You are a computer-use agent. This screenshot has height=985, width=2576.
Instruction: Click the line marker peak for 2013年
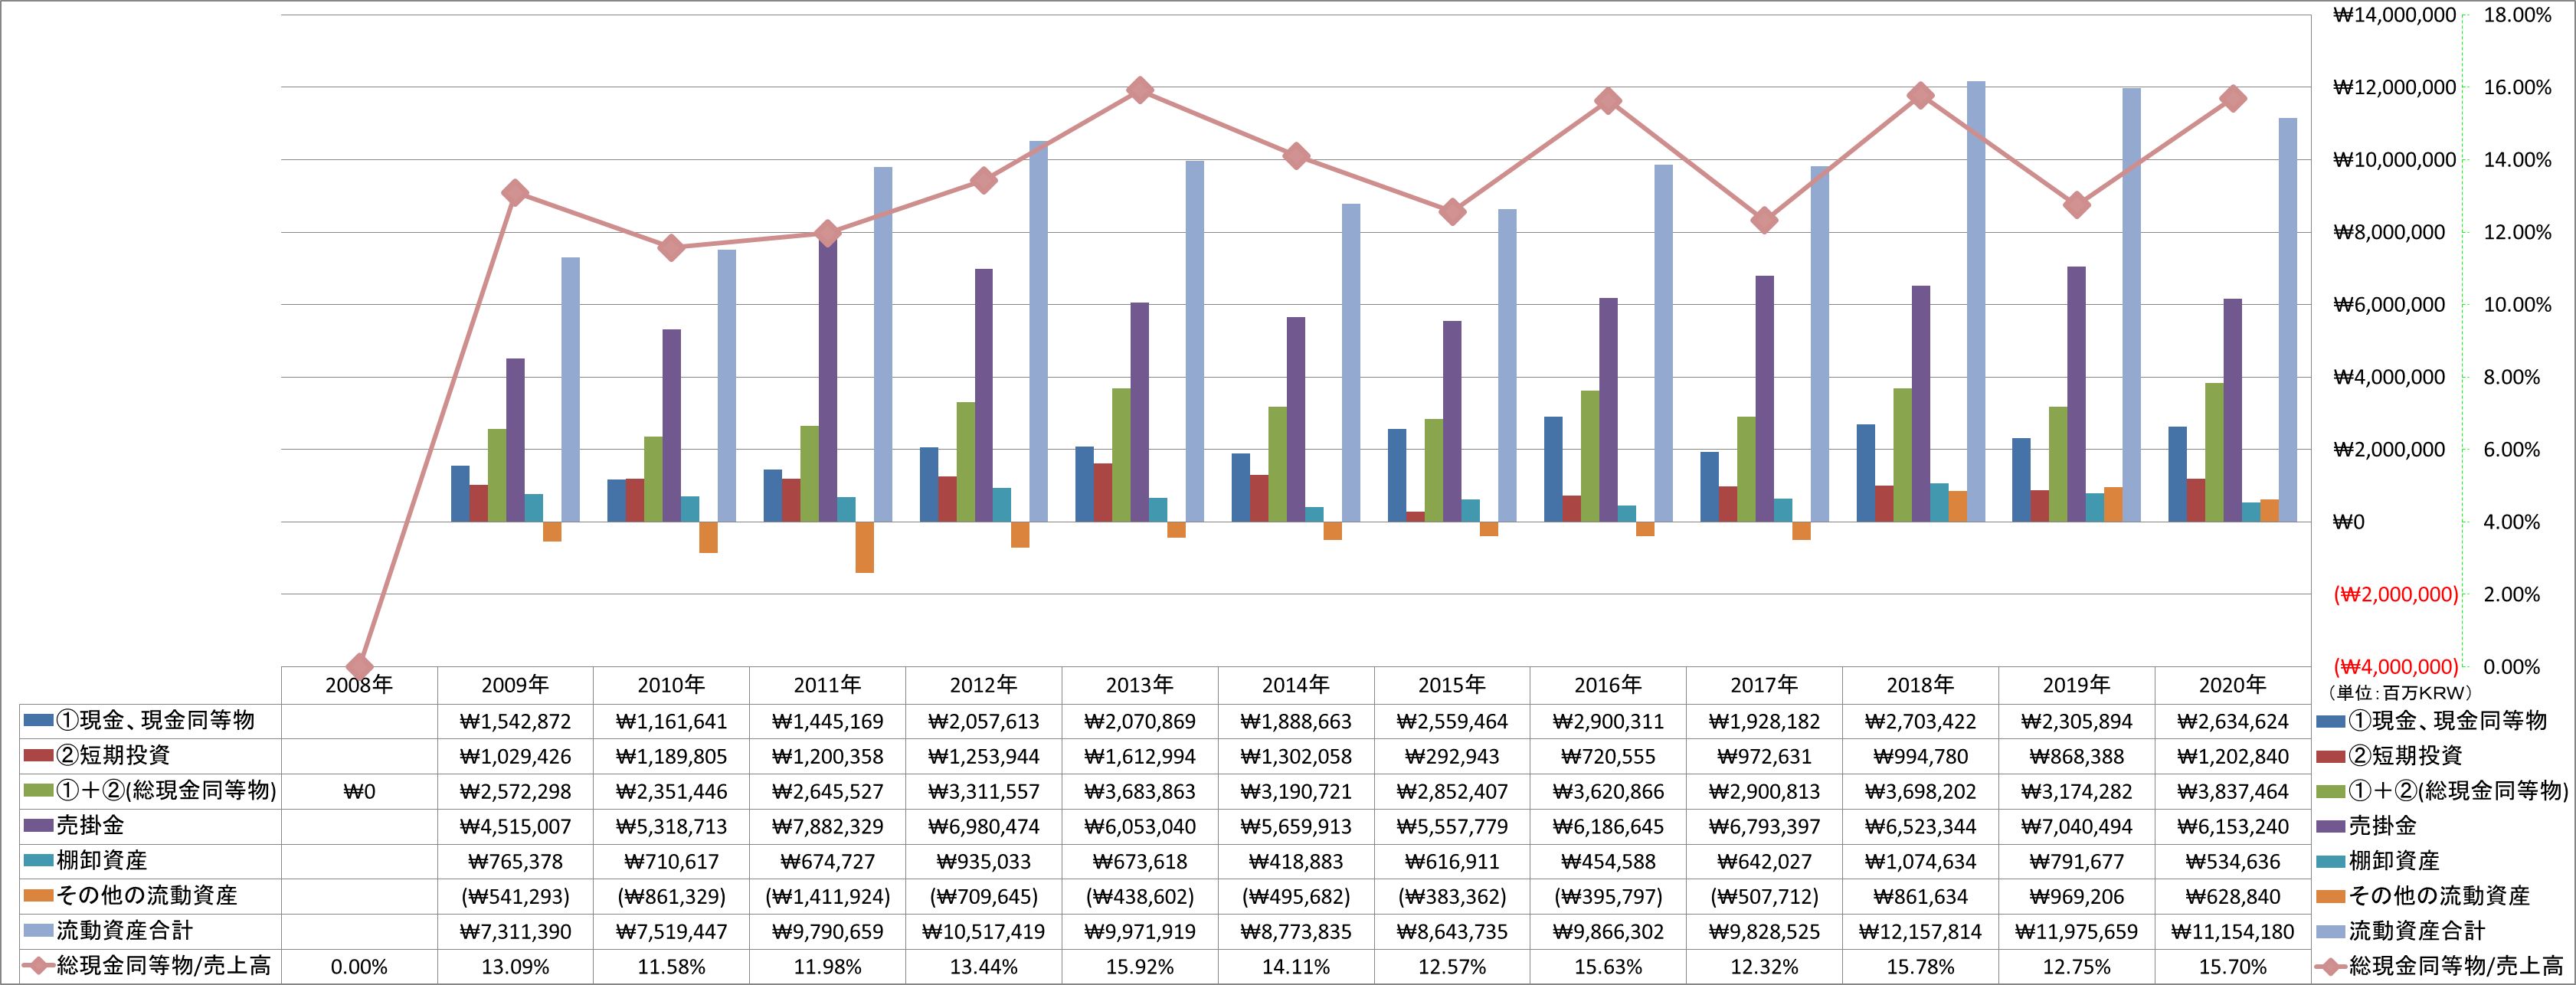[x=1139, y=90]
